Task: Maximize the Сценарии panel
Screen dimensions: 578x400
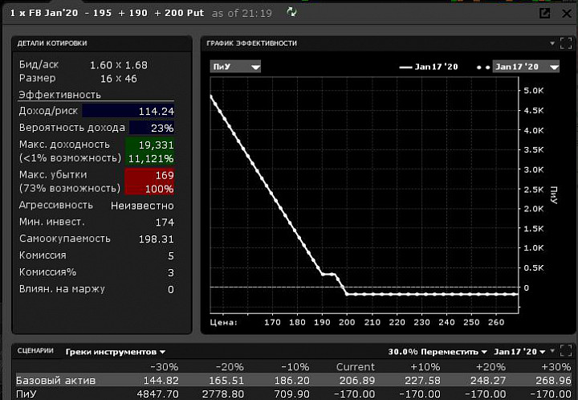Action: pos(566,351)
